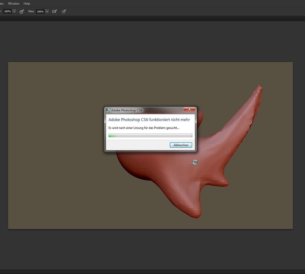The image size is (305, 274).
Task: Click 'Adobe Photoshop CS6 funktioniert nicht mehr' heading
Action: tap(149, 120)
